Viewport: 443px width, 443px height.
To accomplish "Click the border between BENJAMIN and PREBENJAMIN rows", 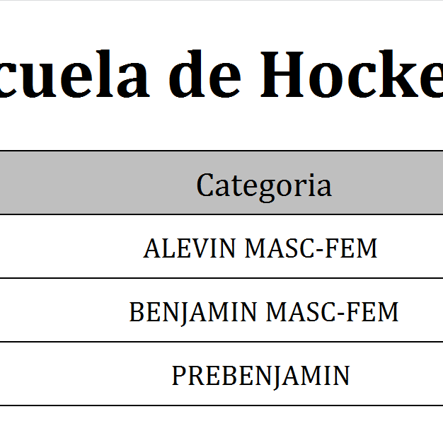I will (x=221, y=342).
